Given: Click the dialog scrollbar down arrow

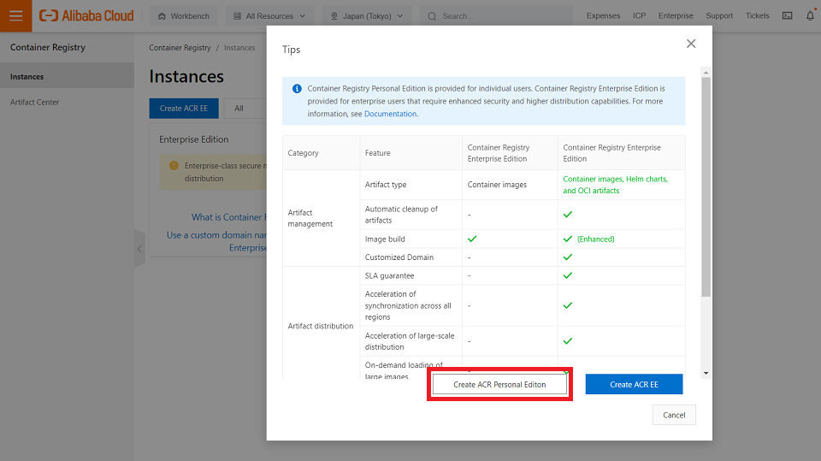Looking at the screenshot, I should [x=706, y=373].
